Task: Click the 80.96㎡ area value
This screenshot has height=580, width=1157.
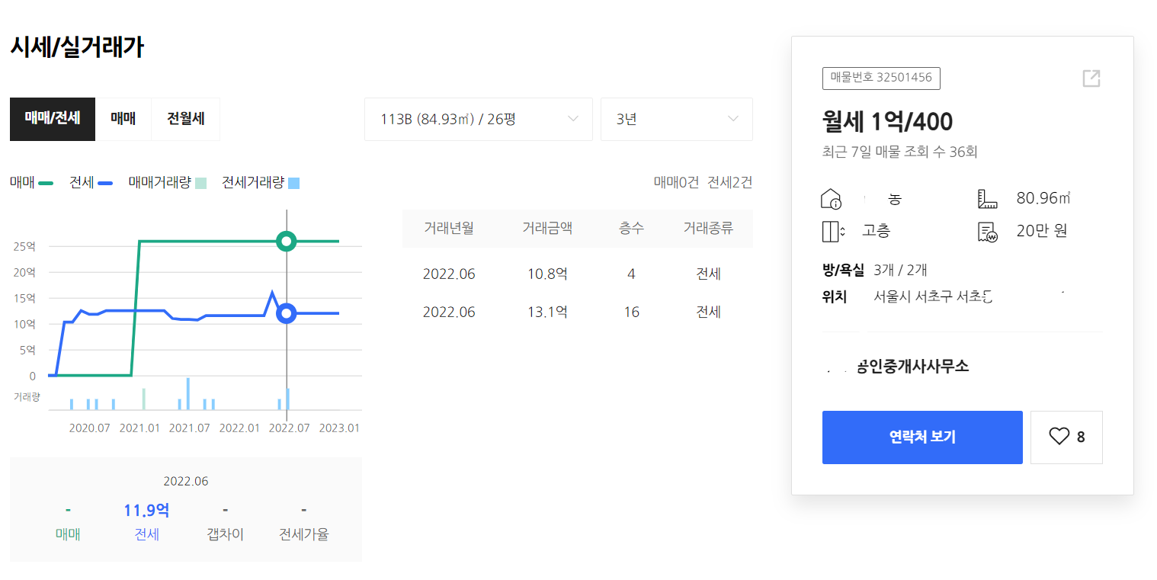Action: pyautogui.click(x=1044, y=199)
